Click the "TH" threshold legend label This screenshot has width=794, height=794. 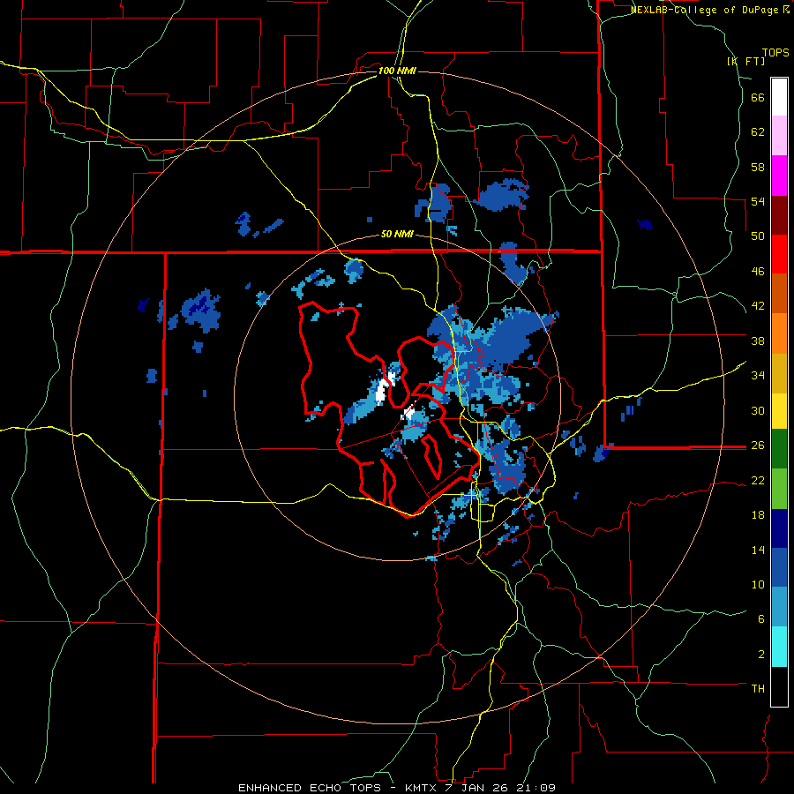pos(758,689)
